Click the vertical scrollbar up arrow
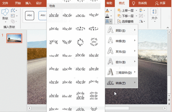Viewport: 172px width, 112px height. pyautogui.click(x=169, y=32)
